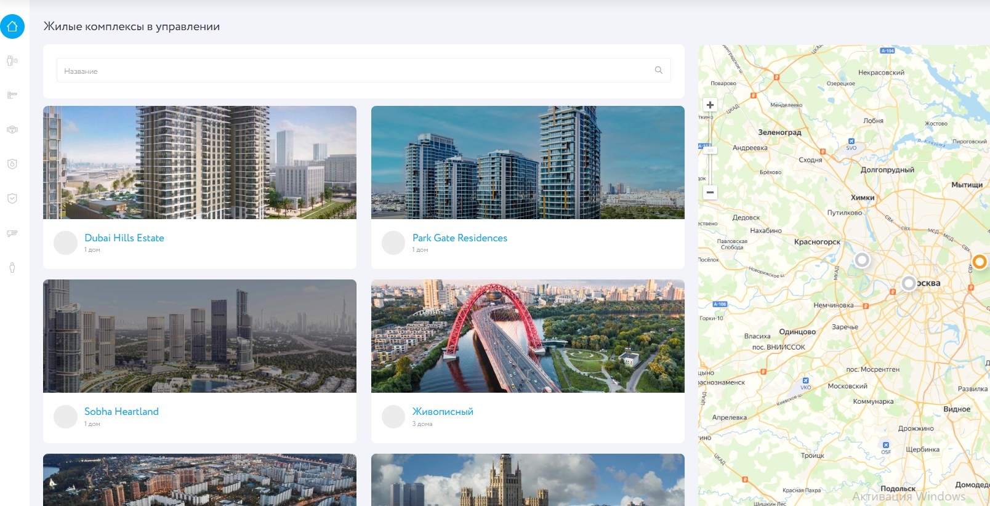Zoom out on the map with the minus button
Screen dimensions: 990x506
710,192
